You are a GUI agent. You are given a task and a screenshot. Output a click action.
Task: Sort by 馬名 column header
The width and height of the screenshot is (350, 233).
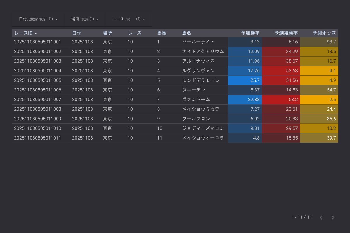point(187,33)
